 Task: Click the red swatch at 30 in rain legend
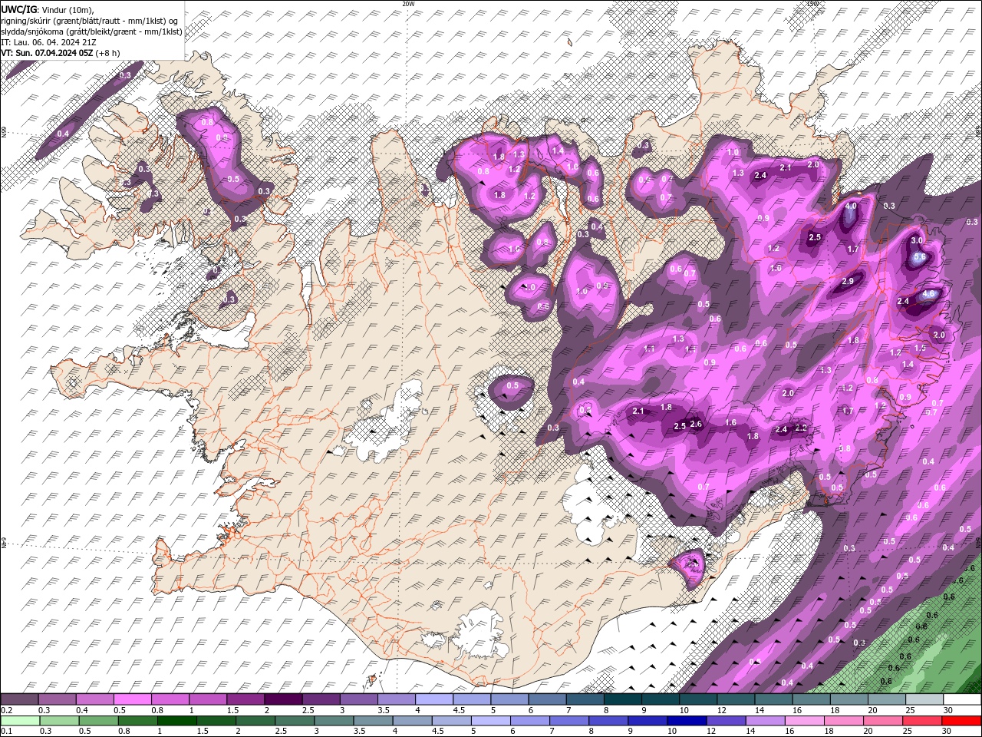[961, 721]
